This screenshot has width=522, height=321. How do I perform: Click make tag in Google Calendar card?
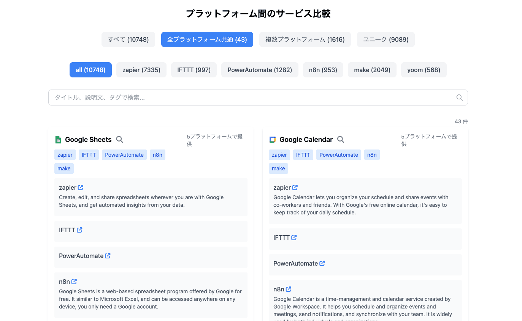tap(278, 168)
